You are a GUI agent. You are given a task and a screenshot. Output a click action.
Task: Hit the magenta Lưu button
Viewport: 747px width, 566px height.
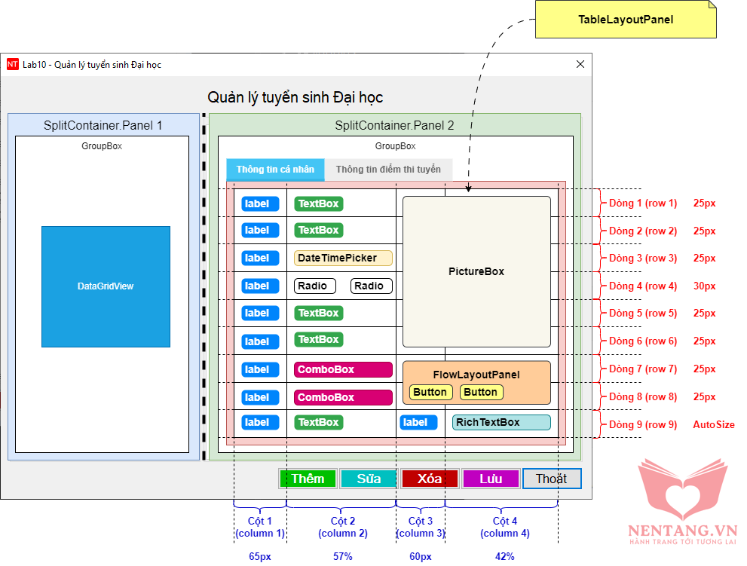[491, 479]
